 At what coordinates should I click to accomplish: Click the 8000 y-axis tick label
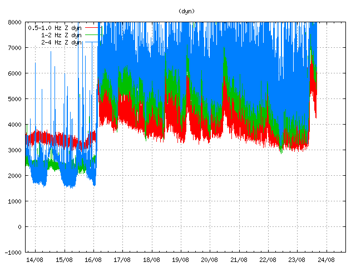point(14,22)
